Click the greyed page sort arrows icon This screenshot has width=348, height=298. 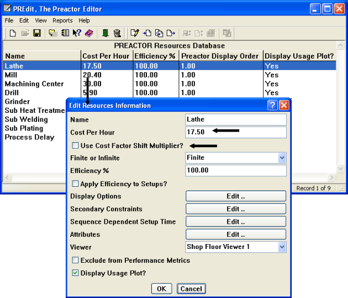click(199, 33)
